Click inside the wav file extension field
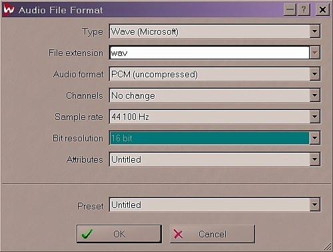 coord(209,53)
